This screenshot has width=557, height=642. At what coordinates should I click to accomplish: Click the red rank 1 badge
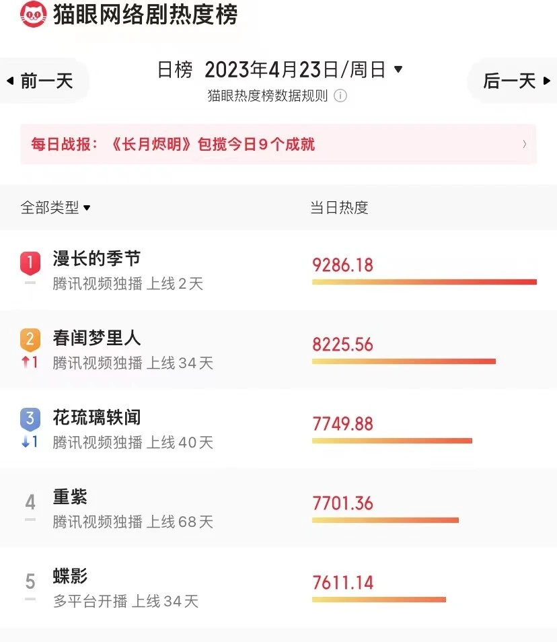pos(30,263)
